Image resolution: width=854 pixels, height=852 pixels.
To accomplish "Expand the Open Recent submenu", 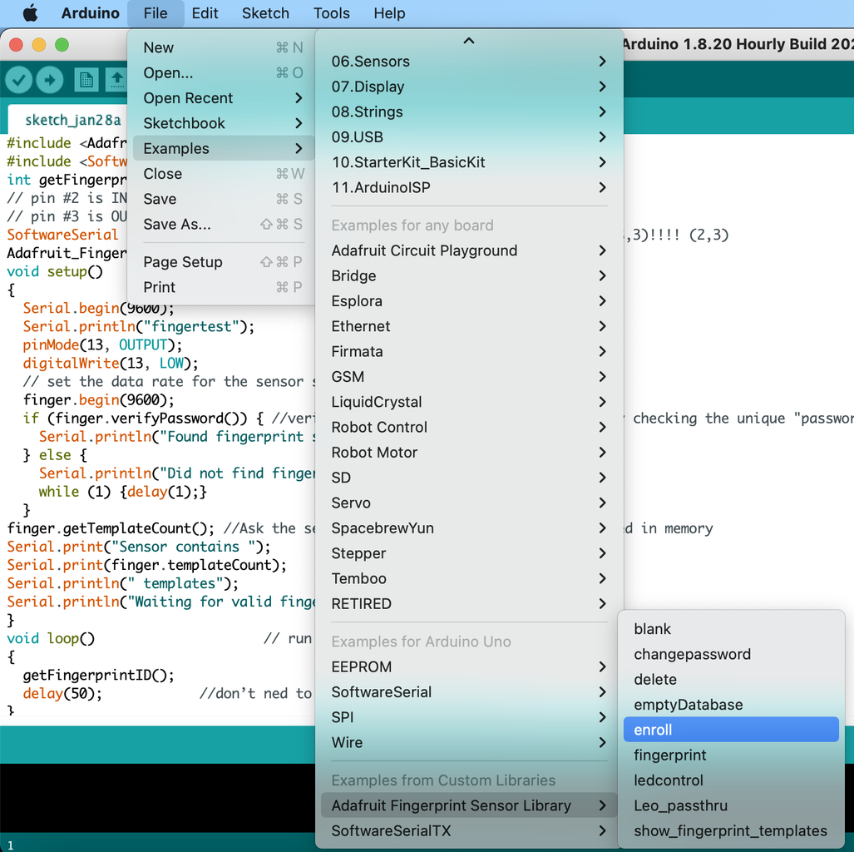I will [222, 98].
